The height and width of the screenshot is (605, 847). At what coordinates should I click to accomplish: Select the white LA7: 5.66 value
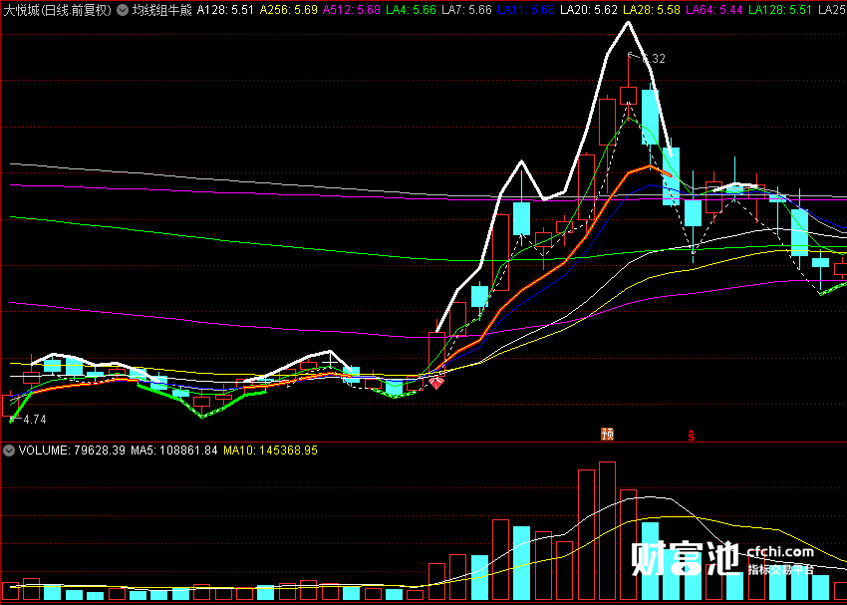pyautogui.click(x=466, y=10)
